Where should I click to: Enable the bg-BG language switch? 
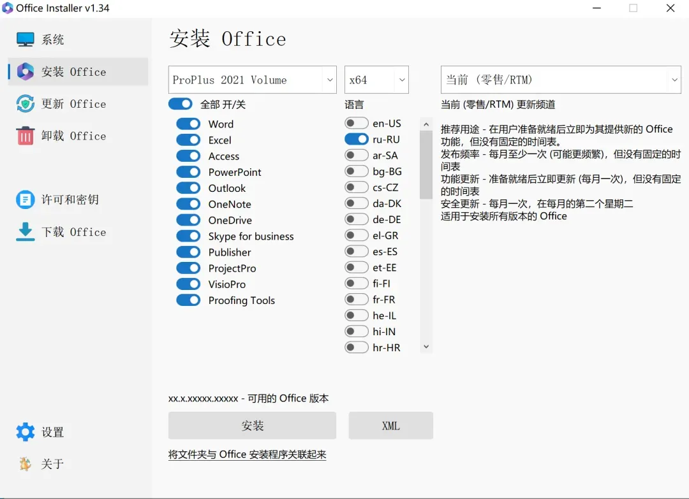coord(357,171)
